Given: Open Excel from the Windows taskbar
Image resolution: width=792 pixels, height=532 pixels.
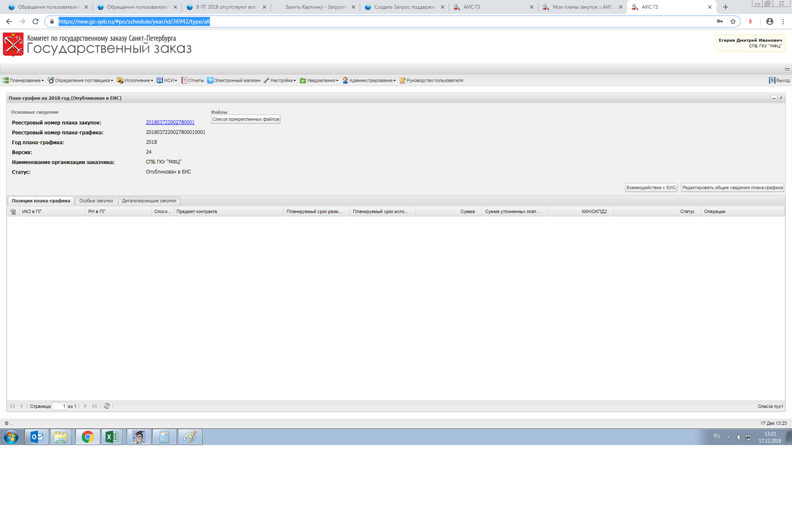Looking at the screenshot, I should pos(112,437).
